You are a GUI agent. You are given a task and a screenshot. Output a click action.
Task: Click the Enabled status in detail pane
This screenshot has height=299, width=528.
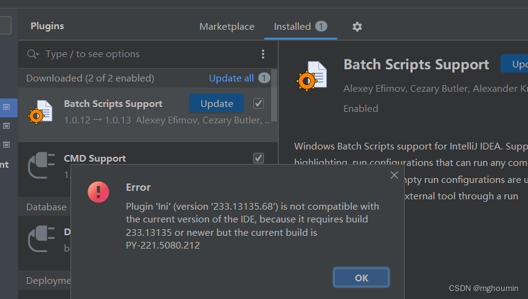click(x=361, y=108)
